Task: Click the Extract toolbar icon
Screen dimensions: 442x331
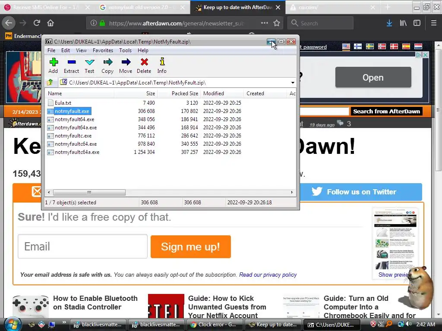Action: pos(71,66)
